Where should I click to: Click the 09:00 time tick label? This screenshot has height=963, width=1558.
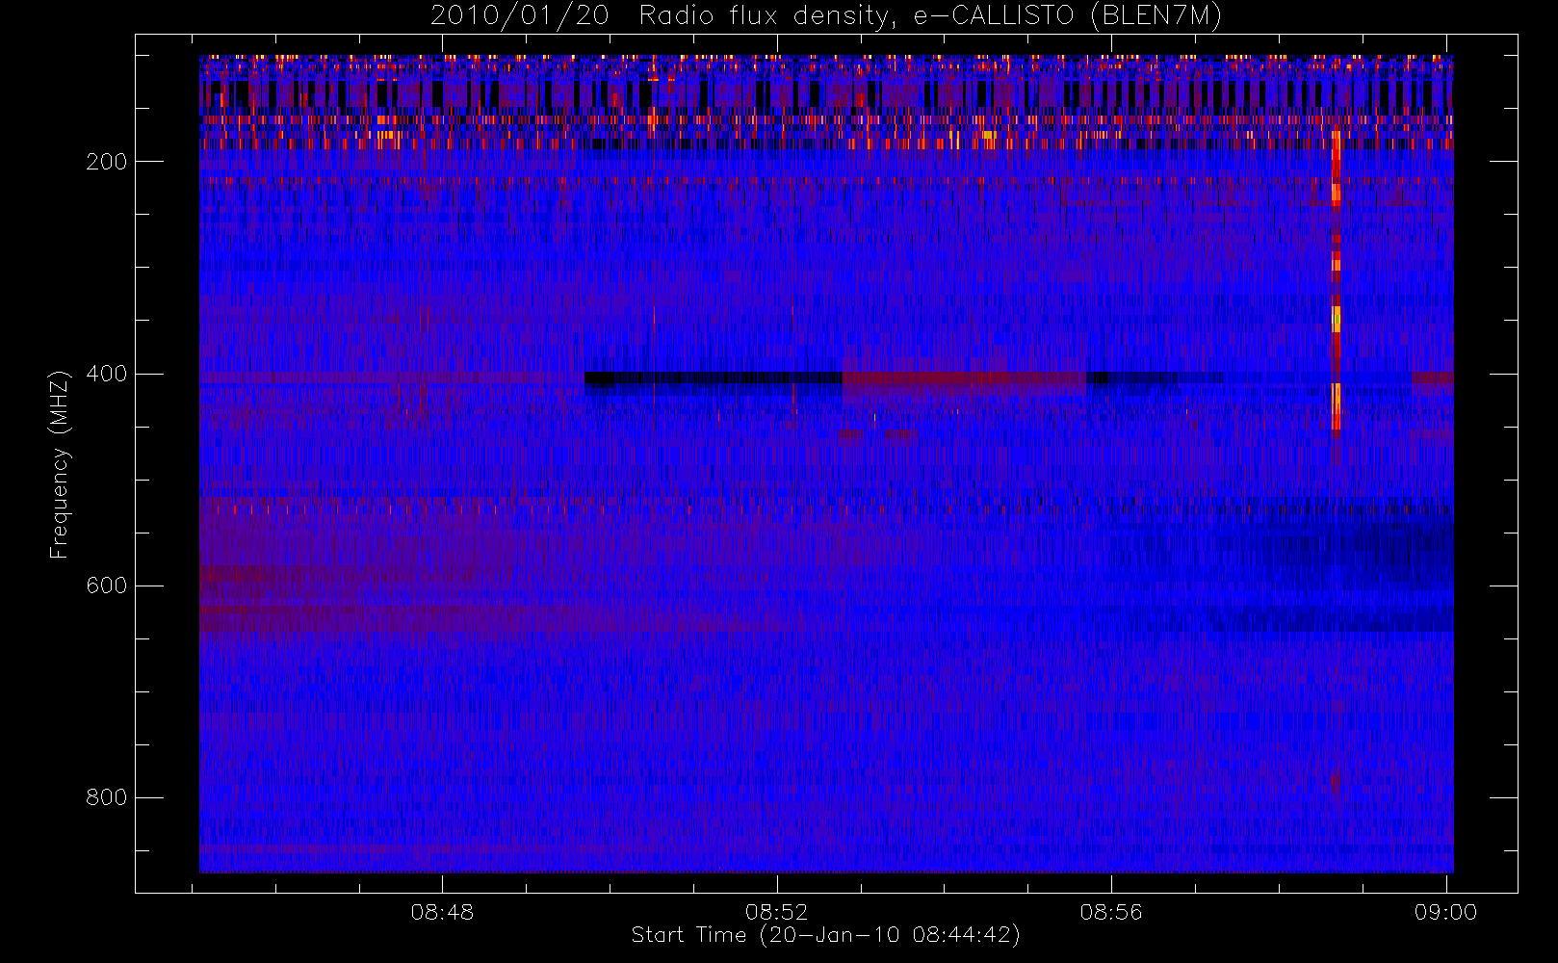coord(1445,912)
